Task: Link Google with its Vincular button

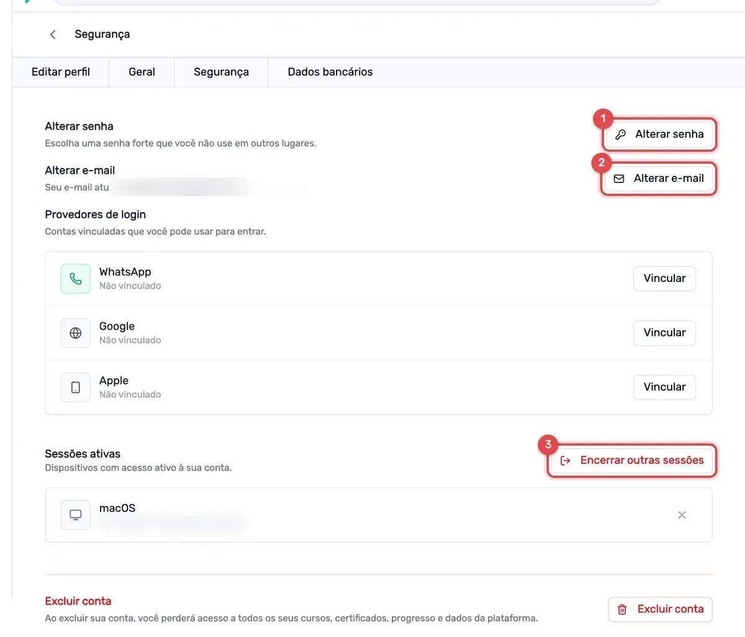Action: (664, 333)
